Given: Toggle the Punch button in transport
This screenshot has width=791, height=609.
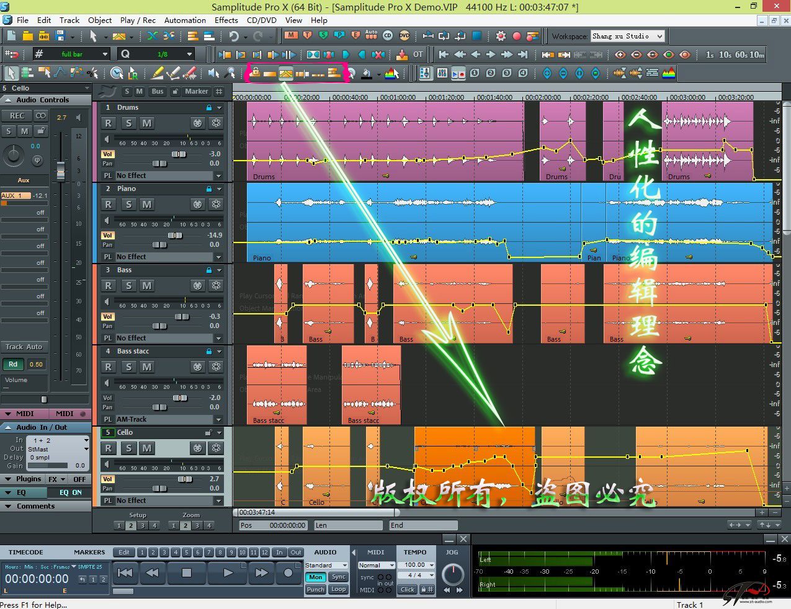Looking at the screenshot, I should coord(316,589).
